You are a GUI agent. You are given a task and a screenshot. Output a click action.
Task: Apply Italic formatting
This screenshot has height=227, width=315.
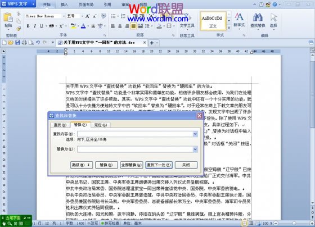point(35,26)
